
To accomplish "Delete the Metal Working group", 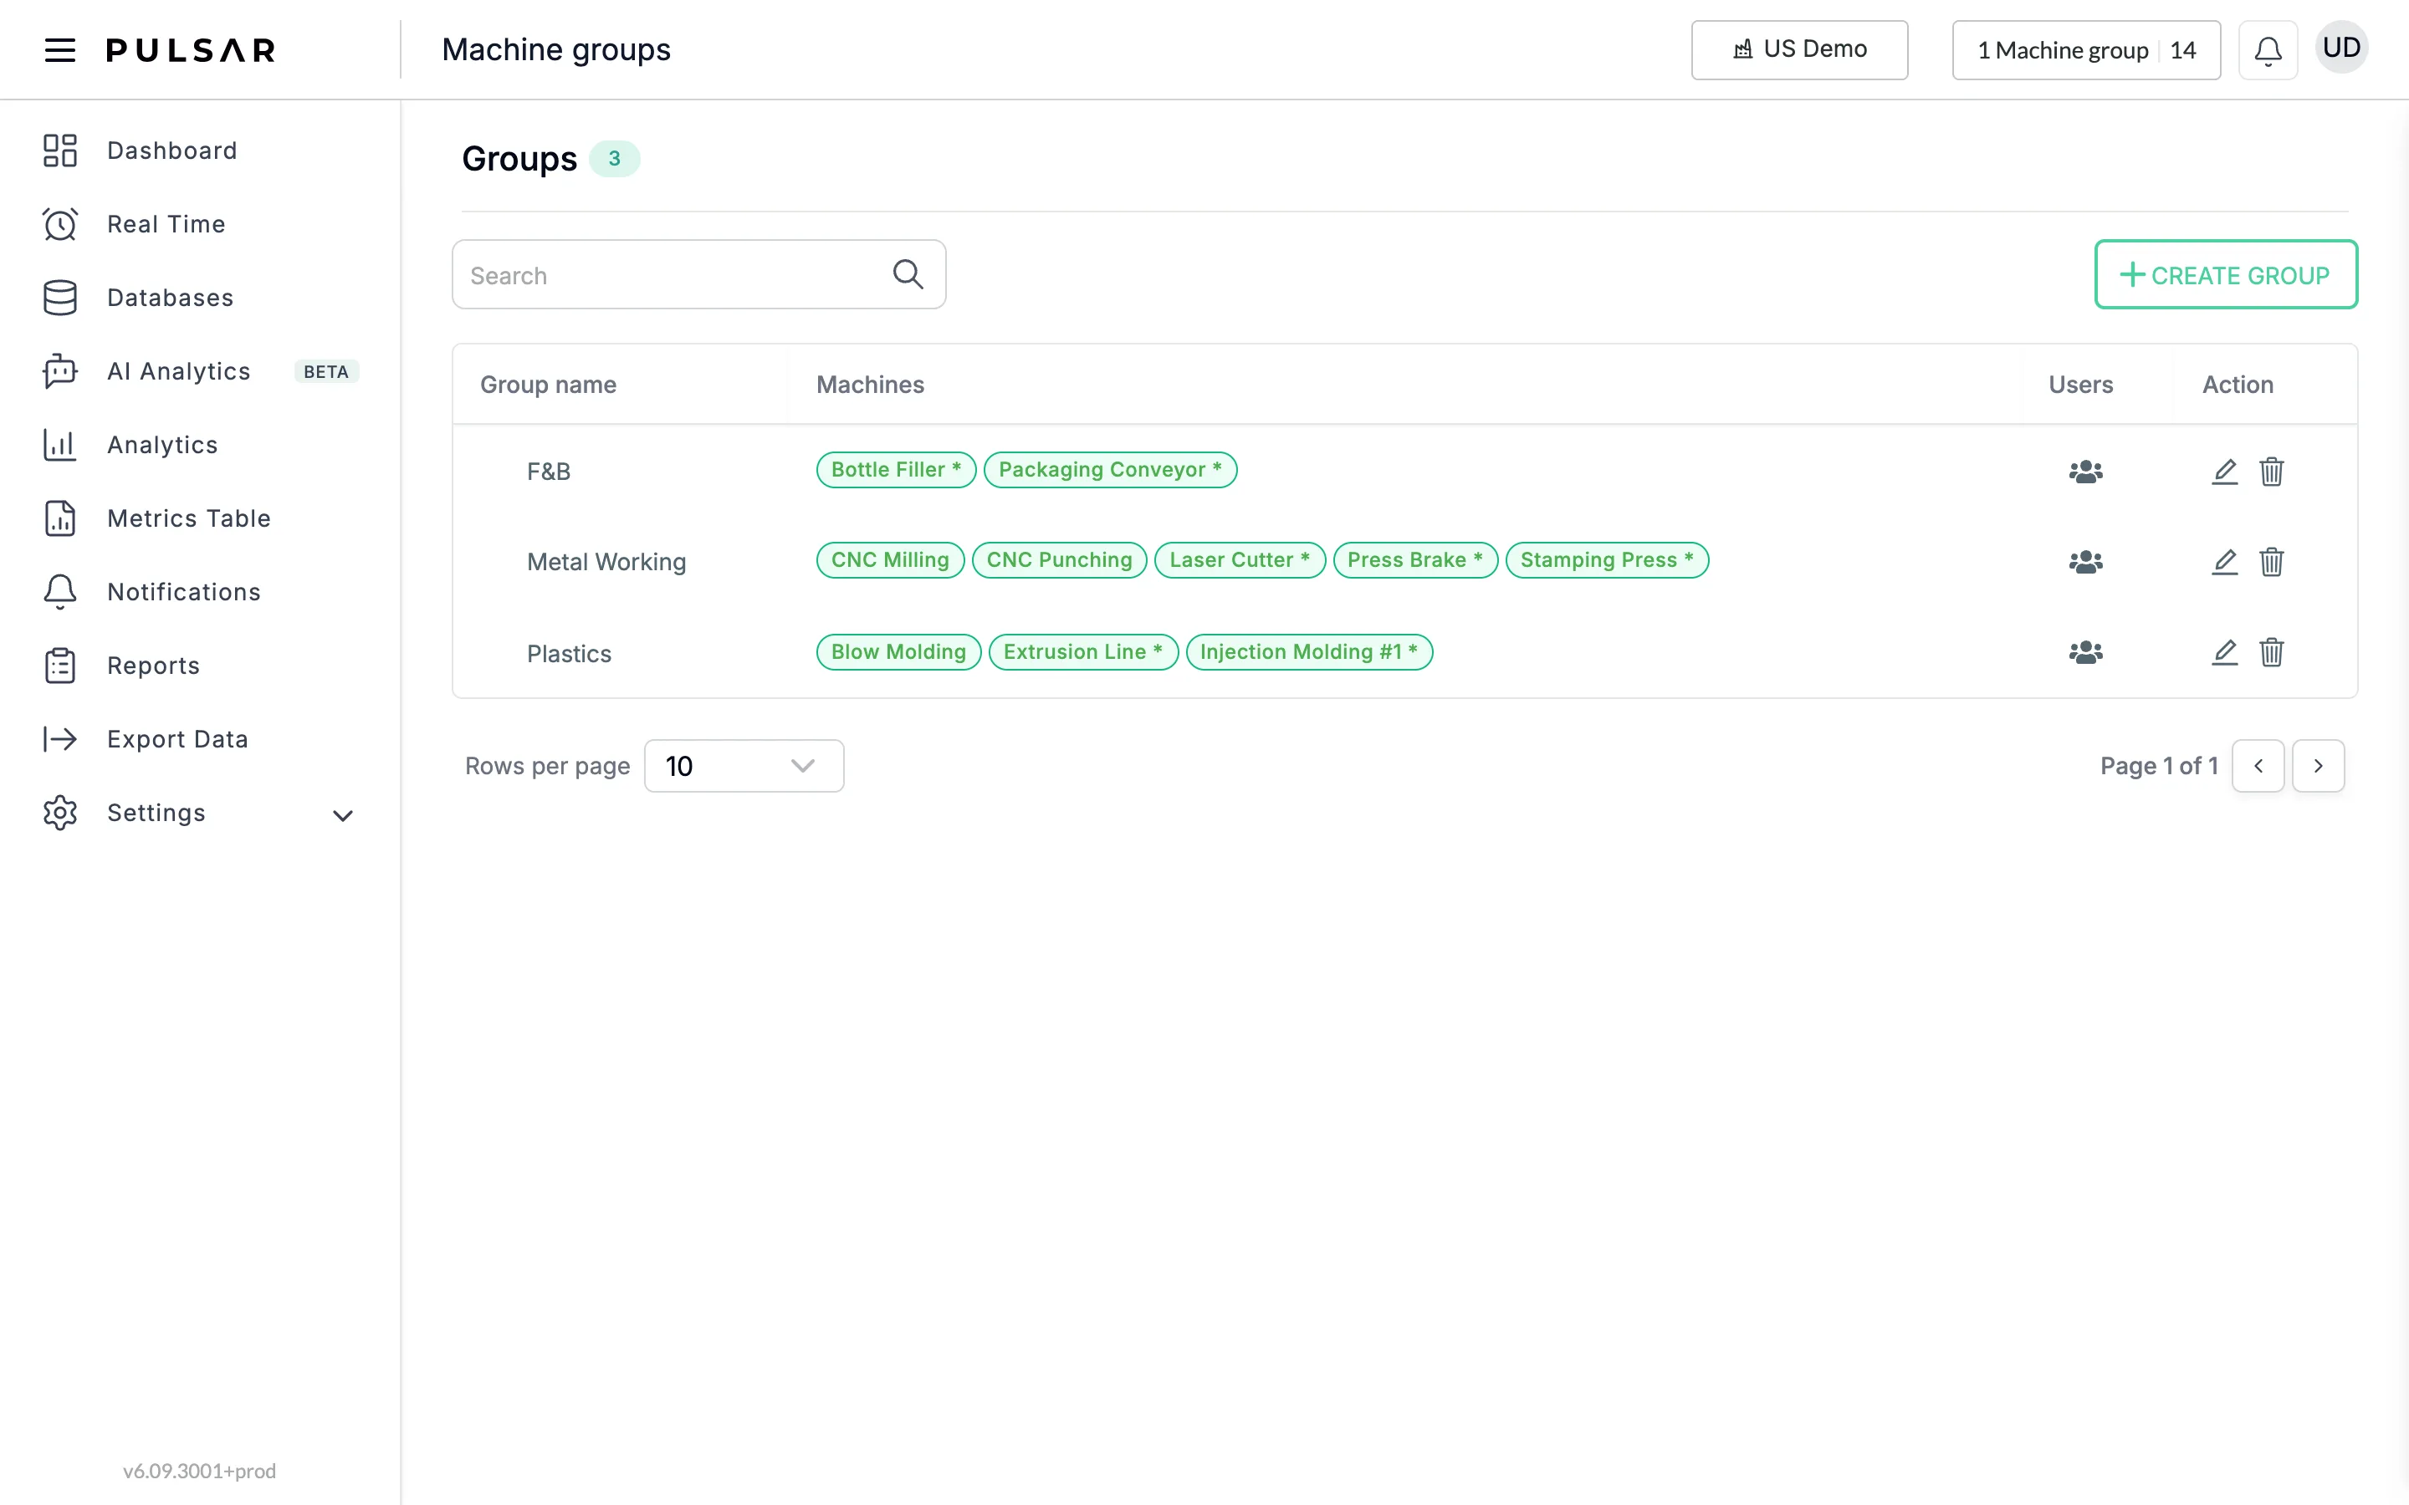I will point(2272,563).
